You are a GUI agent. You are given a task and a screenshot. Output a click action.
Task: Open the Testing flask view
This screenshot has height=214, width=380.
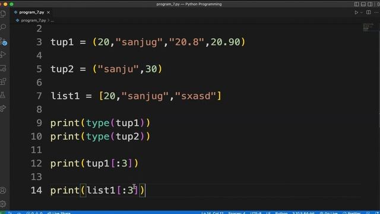(x=3, y=95)
